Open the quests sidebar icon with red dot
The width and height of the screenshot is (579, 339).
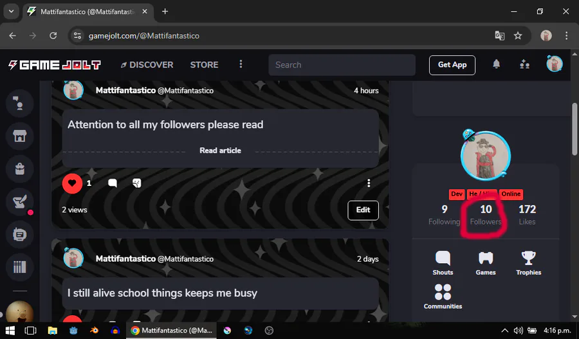pos(20,201)
